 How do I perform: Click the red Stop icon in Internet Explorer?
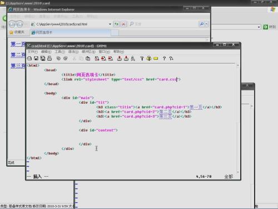tap(123, 24)
